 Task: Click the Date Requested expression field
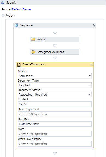pyautogui.click(x=55, y=114)
